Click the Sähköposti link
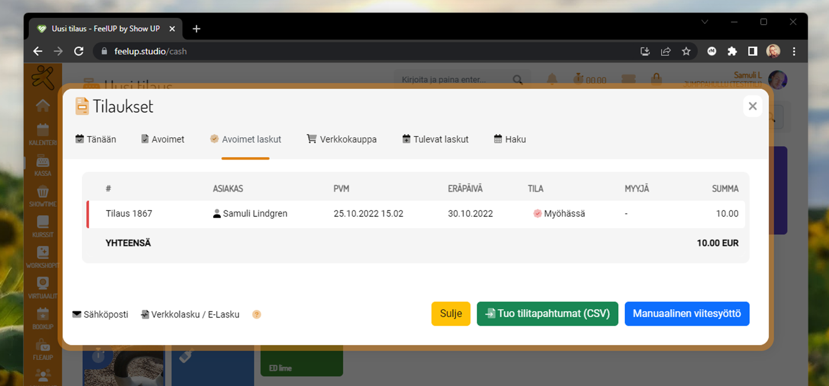Image resolution: width=829 pixels, height=386 pixels. click(x=100, y=314)
